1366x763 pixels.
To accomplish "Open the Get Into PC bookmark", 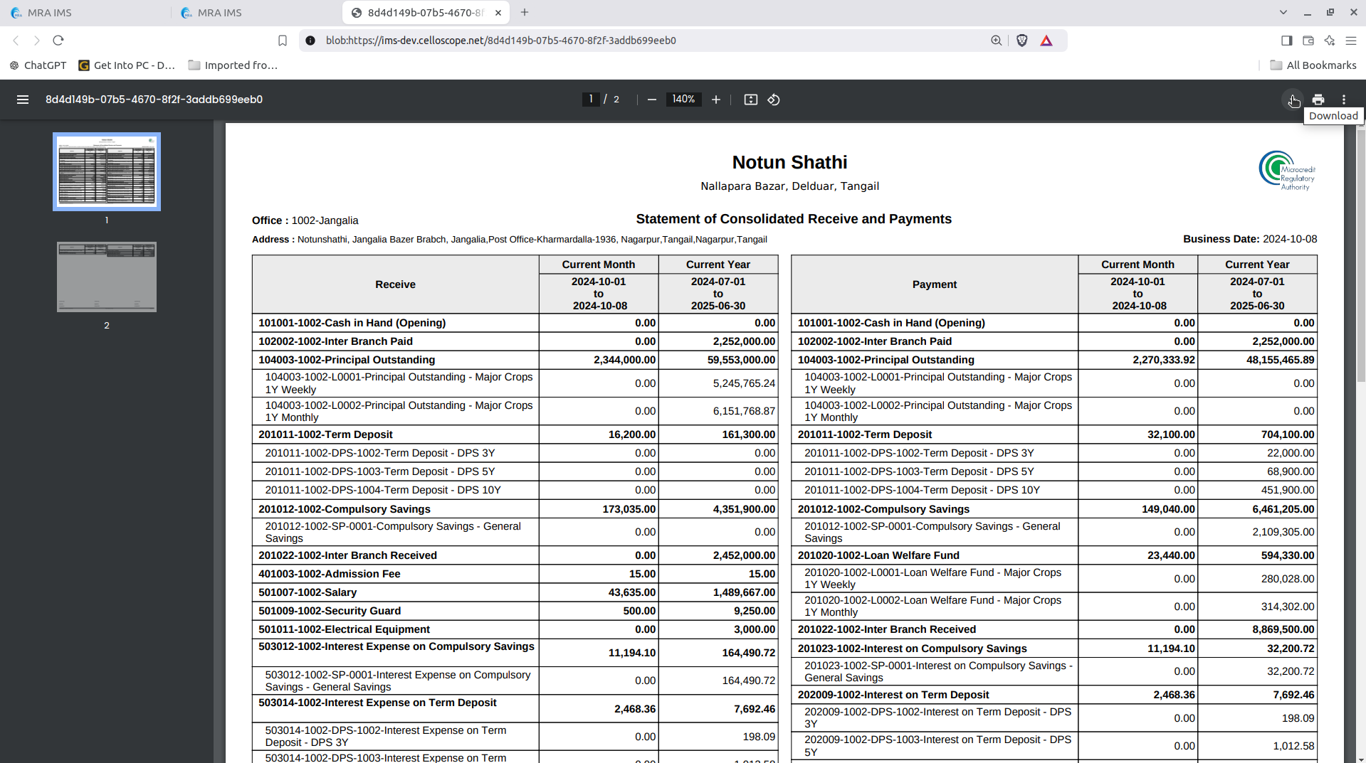I will point(127,65).
